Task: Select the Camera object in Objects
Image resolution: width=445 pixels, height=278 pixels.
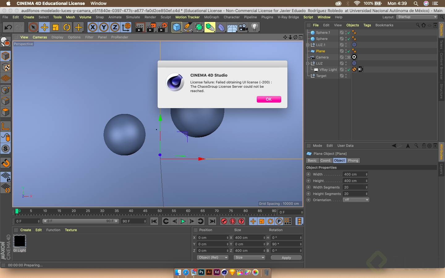Action: [322, 57]
